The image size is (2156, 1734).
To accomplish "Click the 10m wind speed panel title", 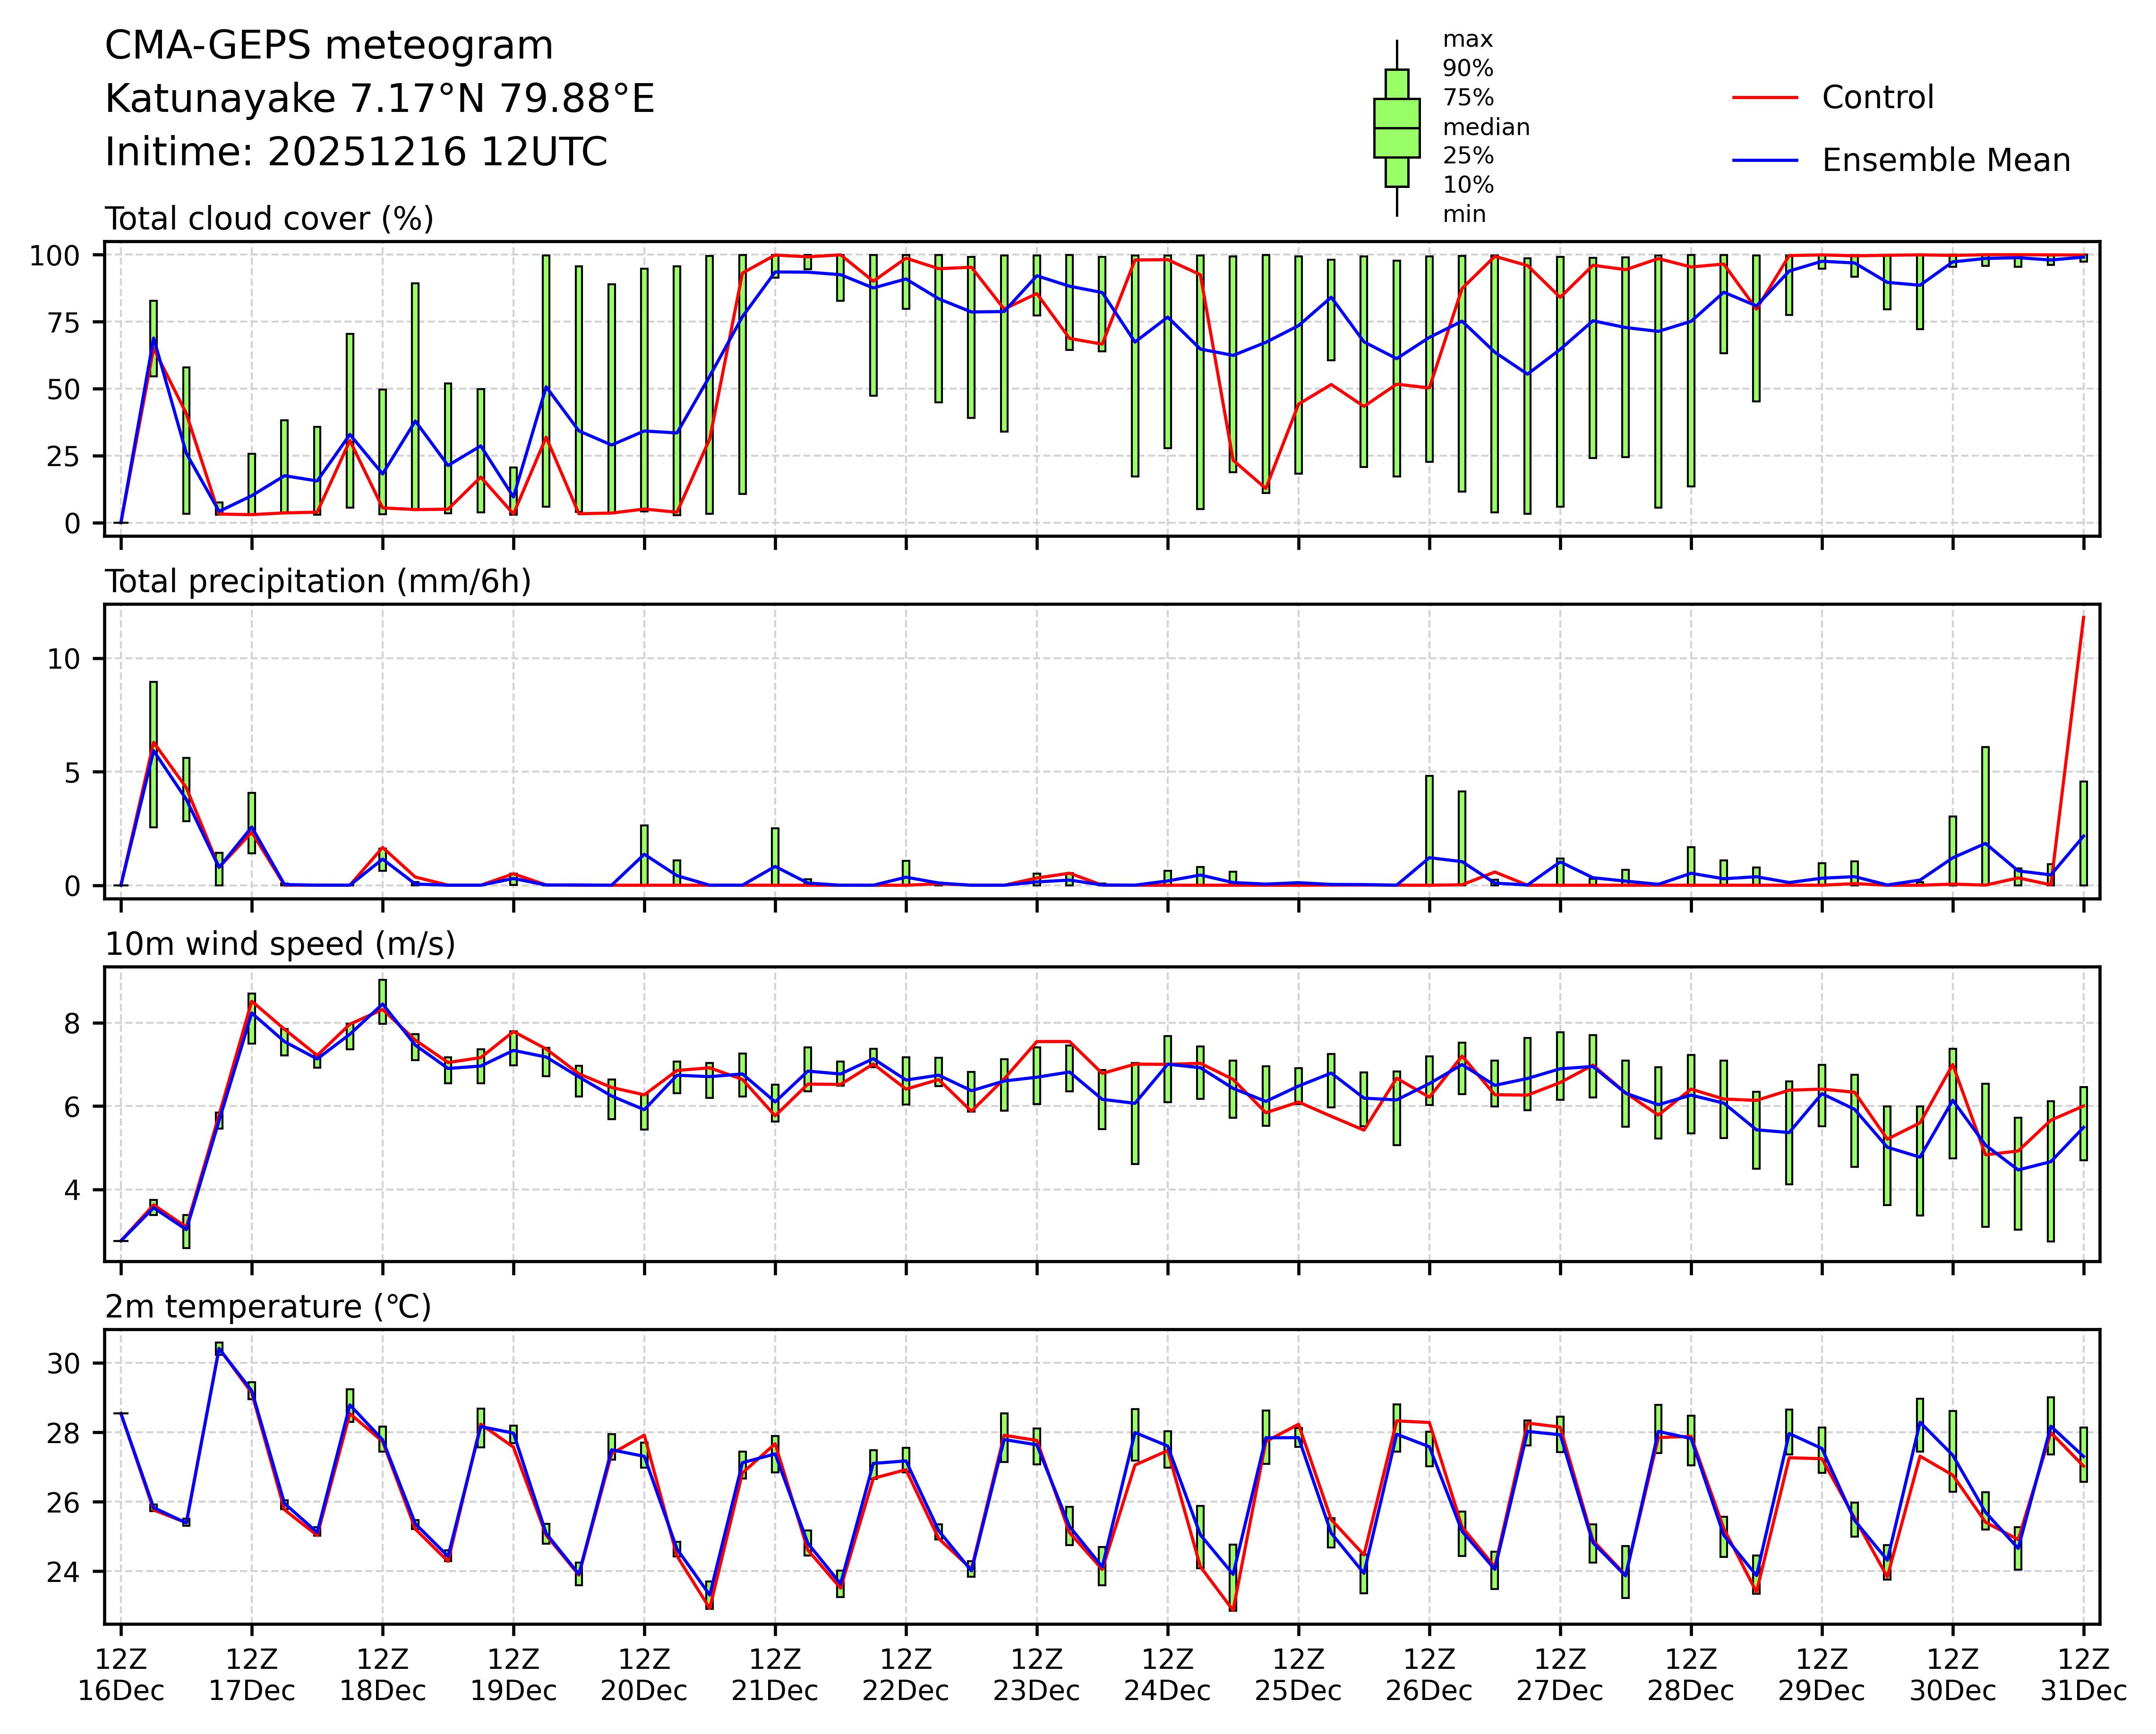I will 280,944.
